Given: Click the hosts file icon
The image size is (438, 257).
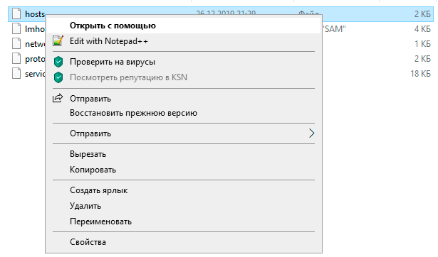Looking at the screenshot, I should tap(16, 13).
